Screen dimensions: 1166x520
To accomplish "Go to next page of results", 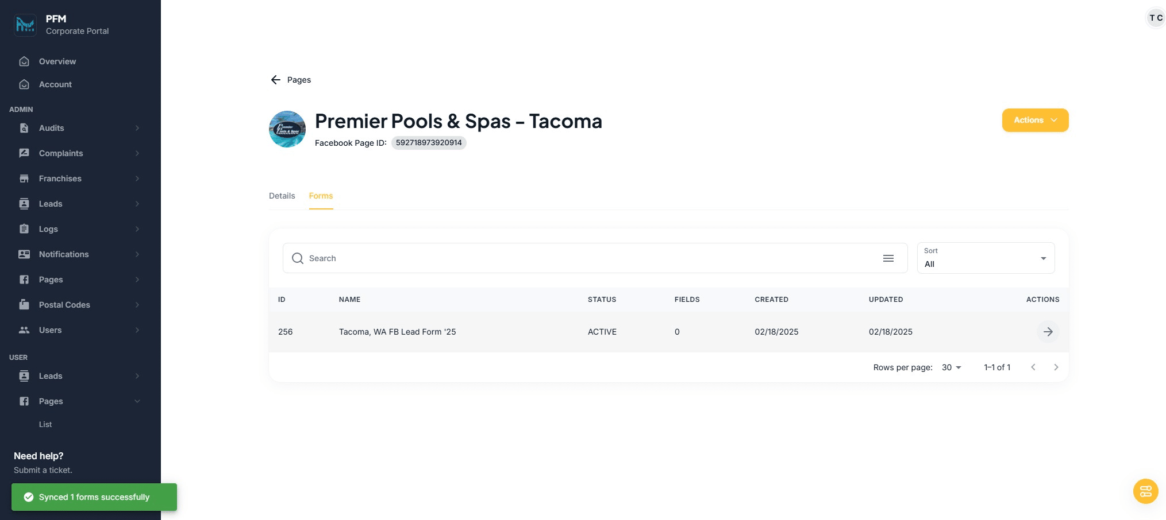I will click(x=1056, y=367).
